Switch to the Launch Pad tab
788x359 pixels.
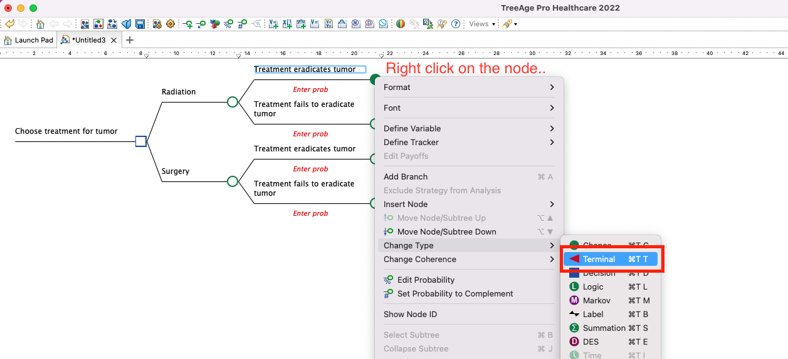[29, 40]
